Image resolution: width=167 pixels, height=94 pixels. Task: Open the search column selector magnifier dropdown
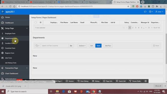[38, 46]
